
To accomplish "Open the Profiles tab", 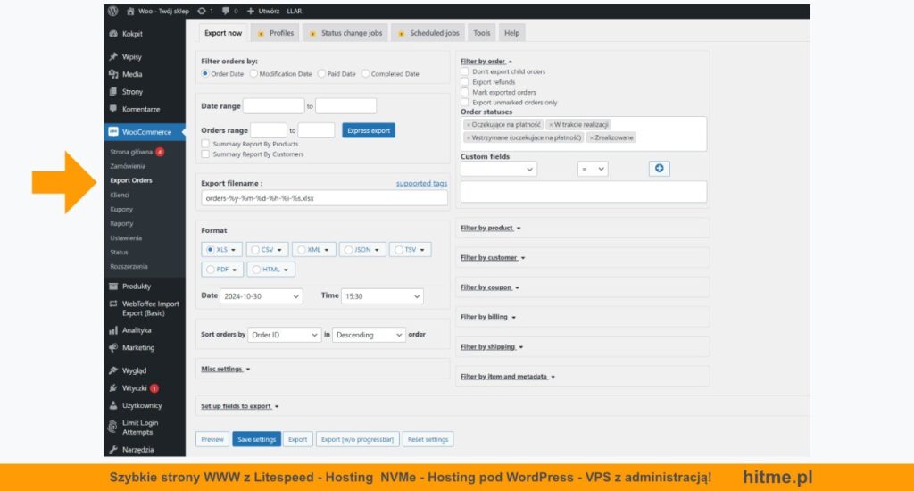I will coord(275,33).
